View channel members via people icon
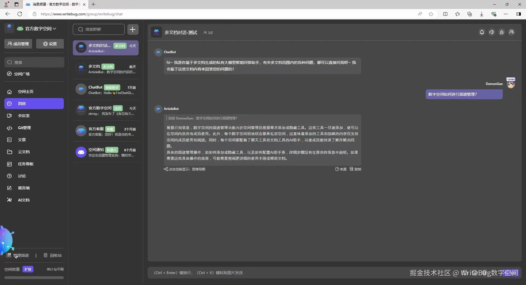 (x=511, y=32)
